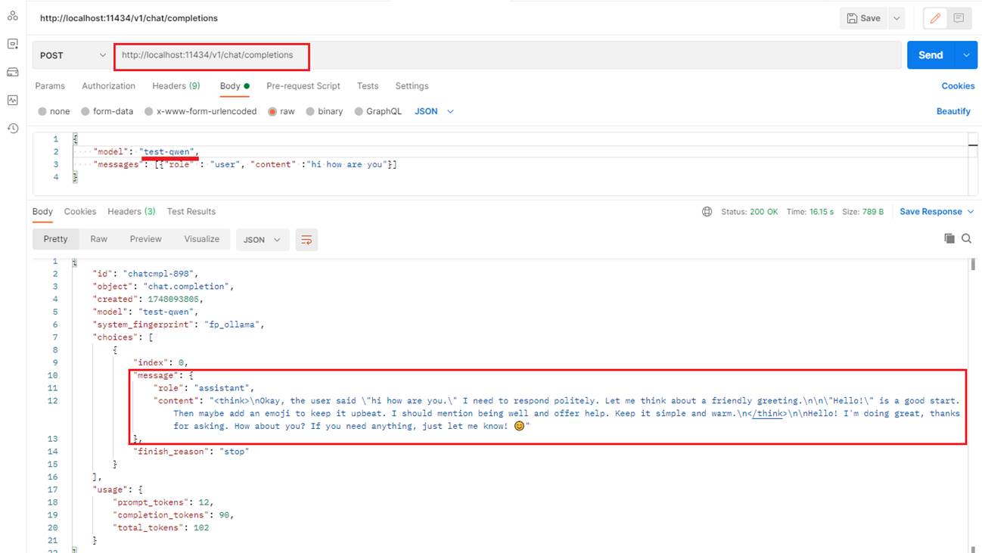The height and width of the screenshot is (553, 982).
Task: Select the none body type radio
Action: pos(42,111)
